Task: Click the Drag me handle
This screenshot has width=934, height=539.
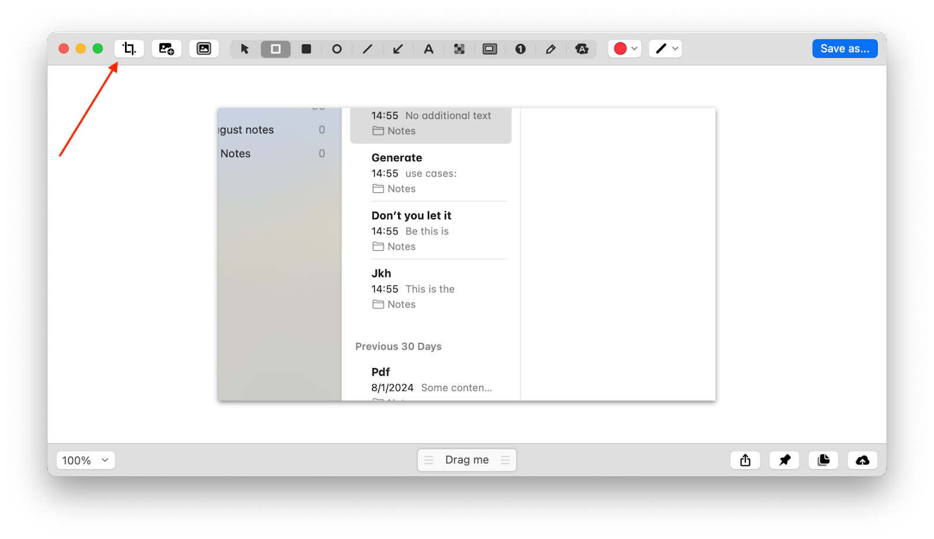Action: [x=466, y=460]
